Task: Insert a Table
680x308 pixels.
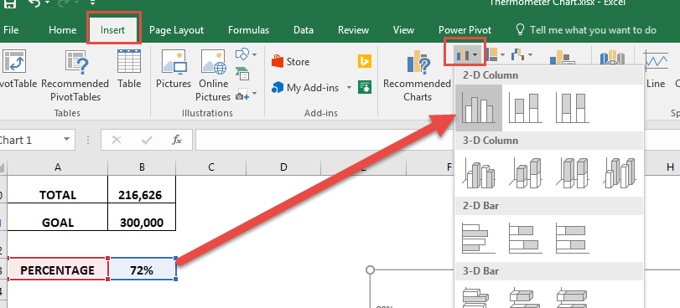Action: point(129,69)
